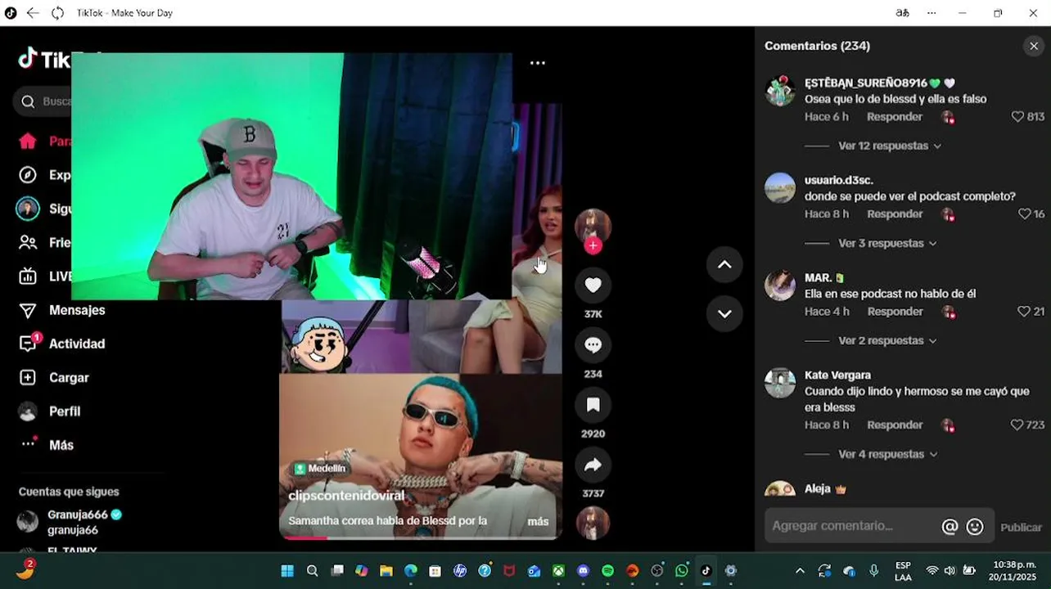Reply to ESTEBAN_SUREÑO8916 via Responder
The width and height of the screenshot is (1051, 589).
895,116
